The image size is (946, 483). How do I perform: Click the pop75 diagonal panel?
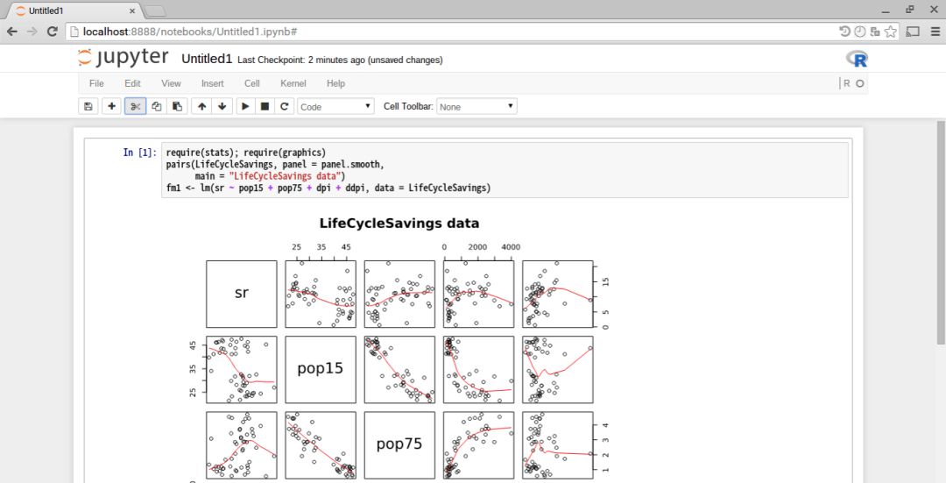point(399,445)
